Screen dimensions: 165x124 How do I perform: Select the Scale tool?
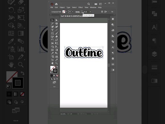click(x=56, y=40)
